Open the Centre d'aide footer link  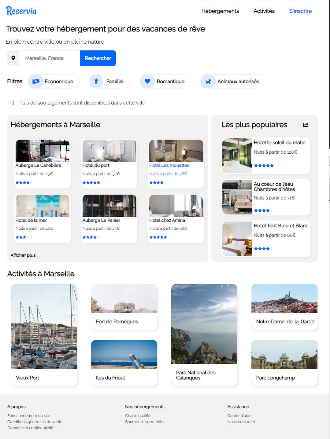point(239,415)
